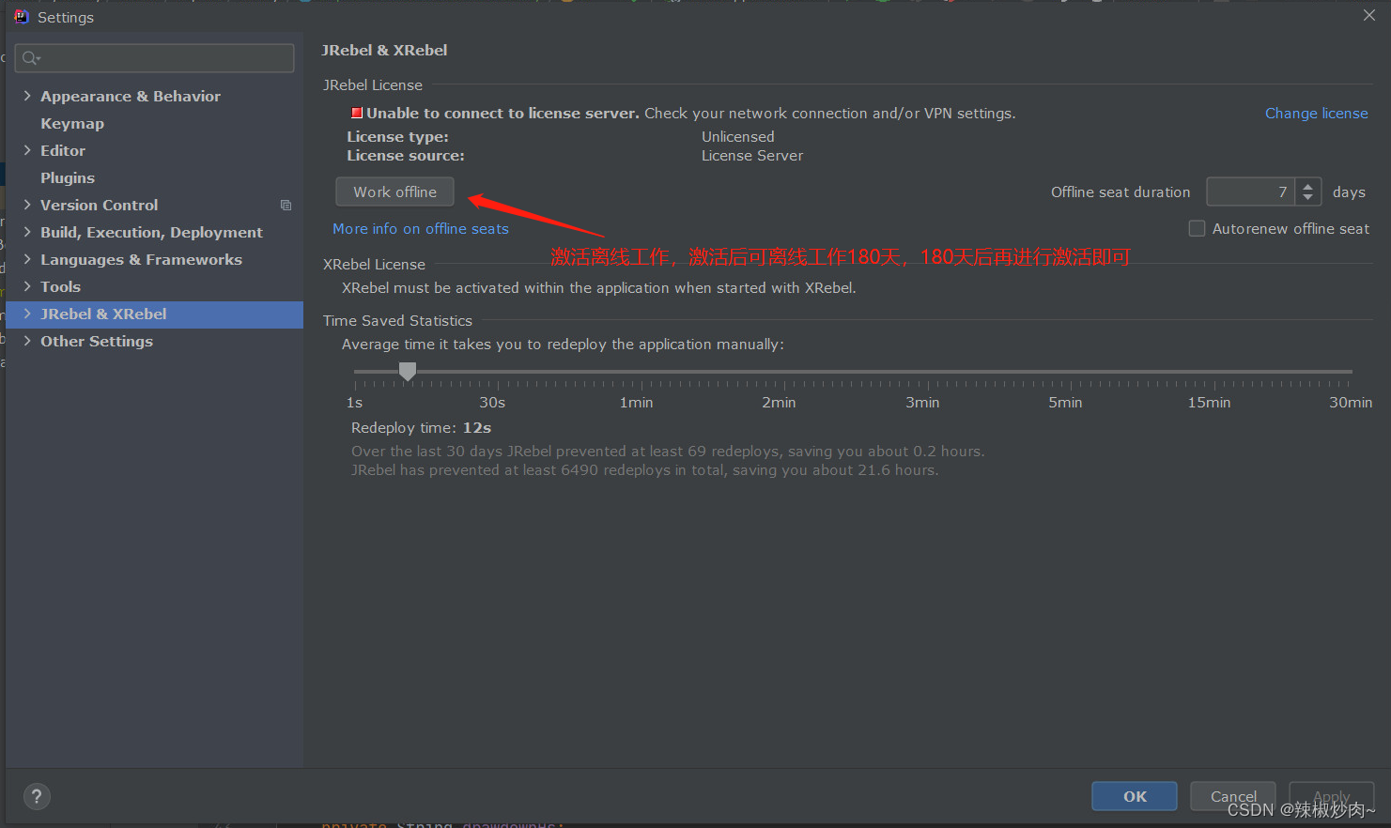Select the Version Control category
Image resolution: width=1391 pixels, height=828 pixels.
click(x=100, y=205)
